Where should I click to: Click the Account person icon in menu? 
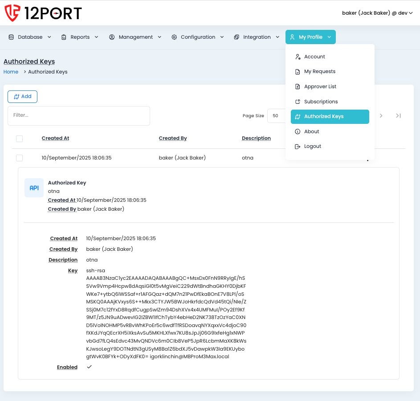click(298, 57)
